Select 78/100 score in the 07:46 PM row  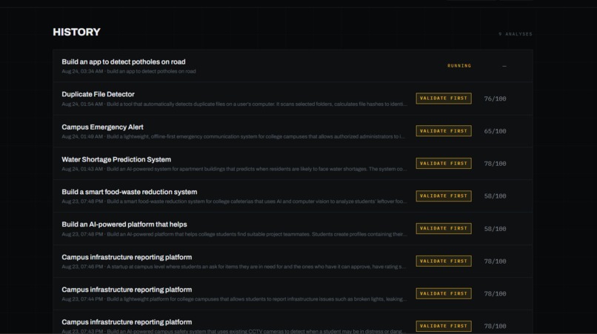click(495, 261)
